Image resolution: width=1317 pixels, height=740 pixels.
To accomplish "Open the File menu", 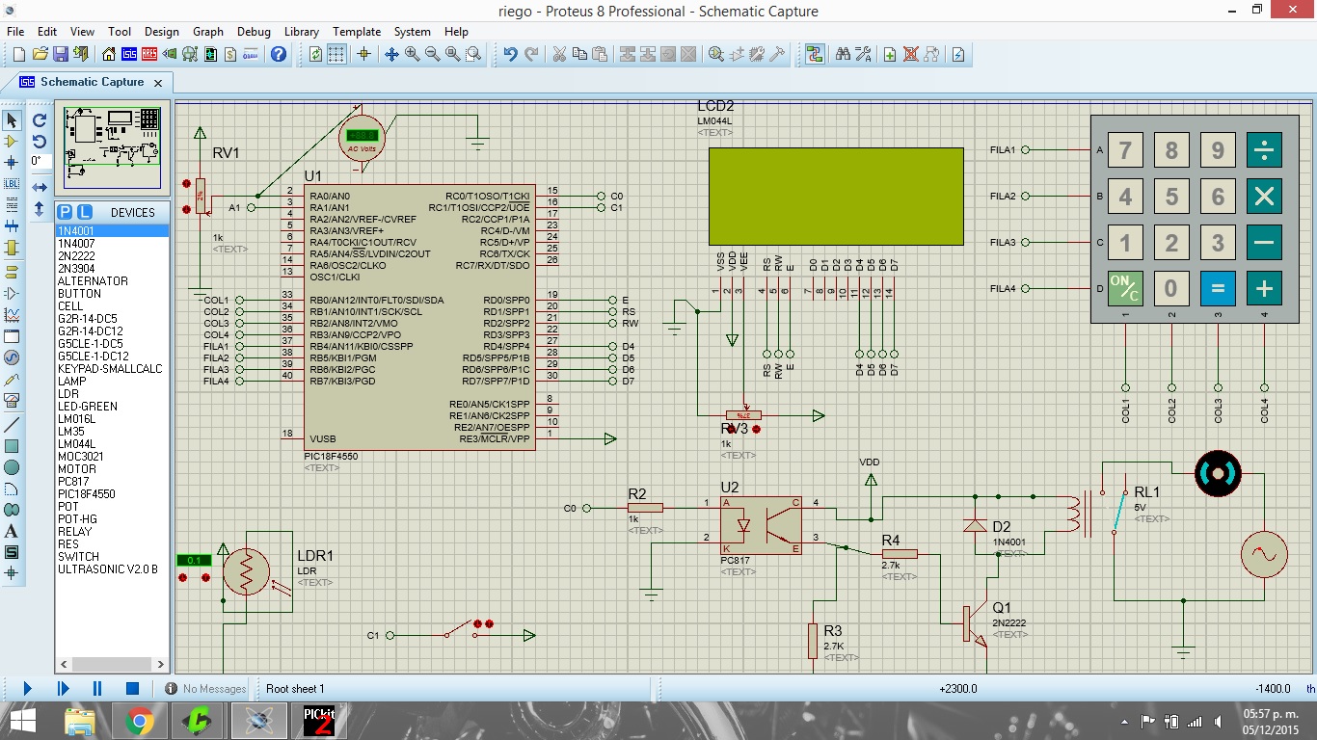I will pyautogui.click(x=15, y=31).
